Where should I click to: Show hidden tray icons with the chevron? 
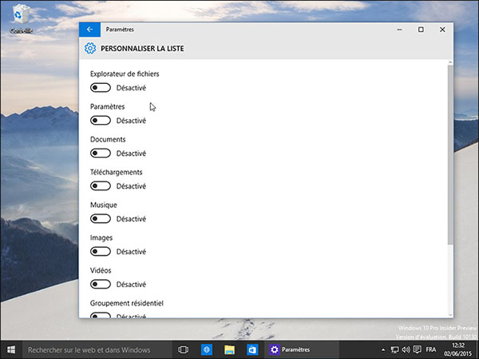382,349
